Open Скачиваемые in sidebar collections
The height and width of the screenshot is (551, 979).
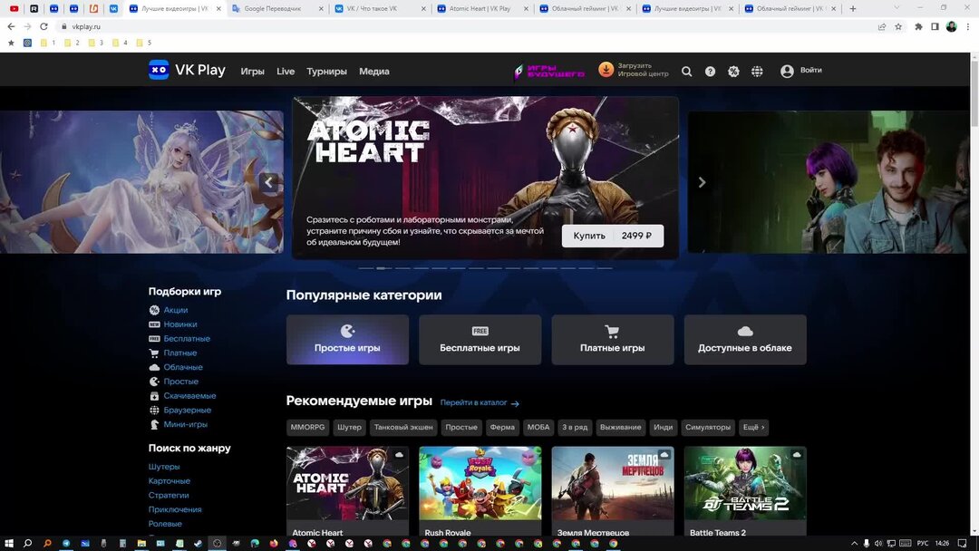click(189, 396)
